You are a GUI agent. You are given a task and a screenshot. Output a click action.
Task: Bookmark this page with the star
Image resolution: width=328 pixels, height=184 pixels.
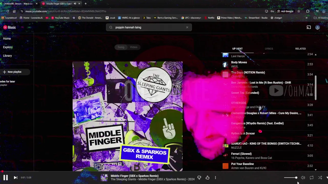(299, 11)
